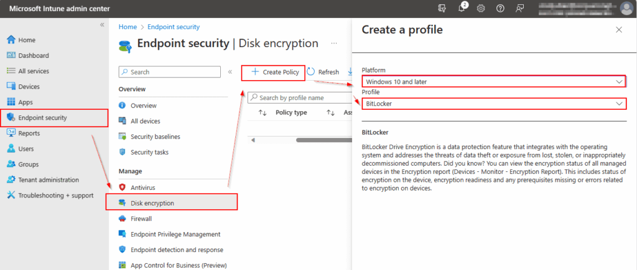This screenshot has height=270, width=637.
Task: Open Antivirus under Manage
Action: 142,187
